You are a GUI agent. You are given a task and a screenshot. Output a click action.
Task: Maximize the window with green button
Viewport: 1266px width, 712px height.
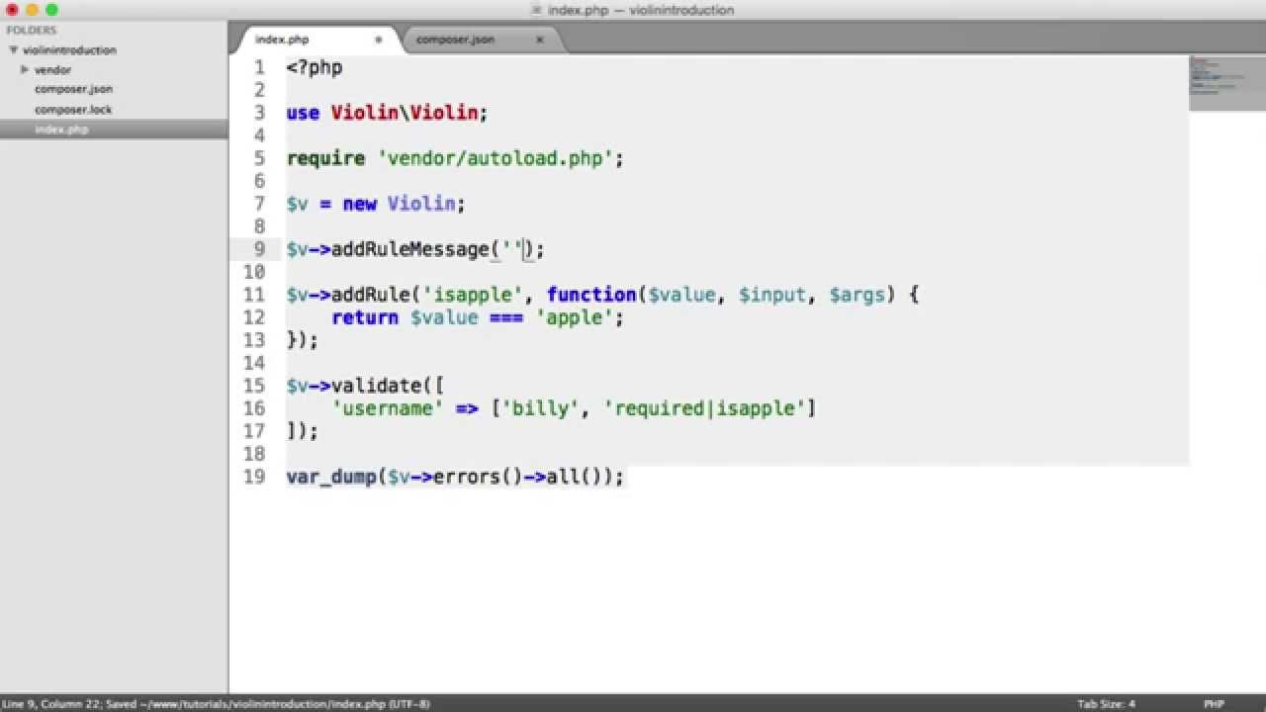tap(51, 10)
